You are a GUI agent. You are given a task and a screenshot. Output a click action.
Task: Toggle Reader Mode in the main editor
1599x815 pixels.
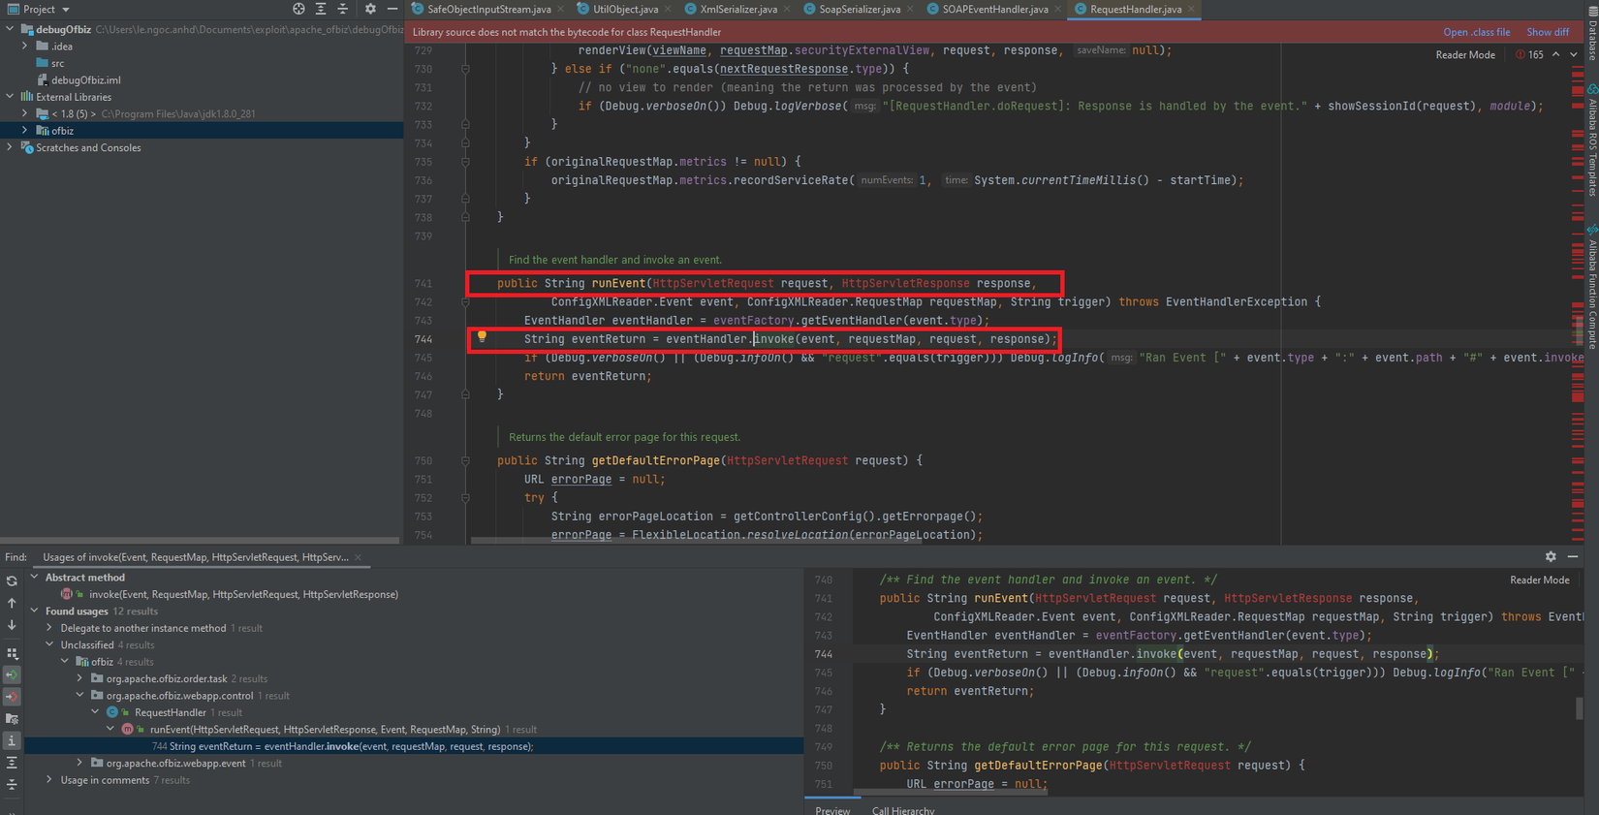(1464, 55)
